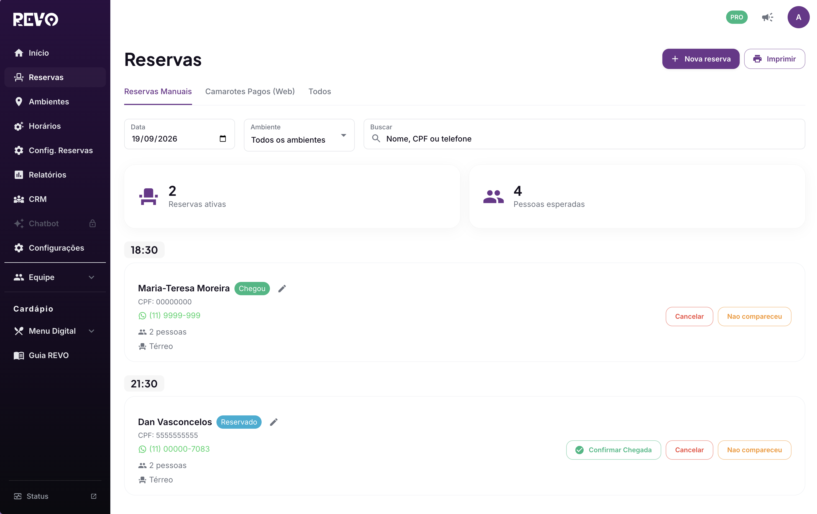Cancel Dan Vasconcelos's reservation

pos(689,450)
